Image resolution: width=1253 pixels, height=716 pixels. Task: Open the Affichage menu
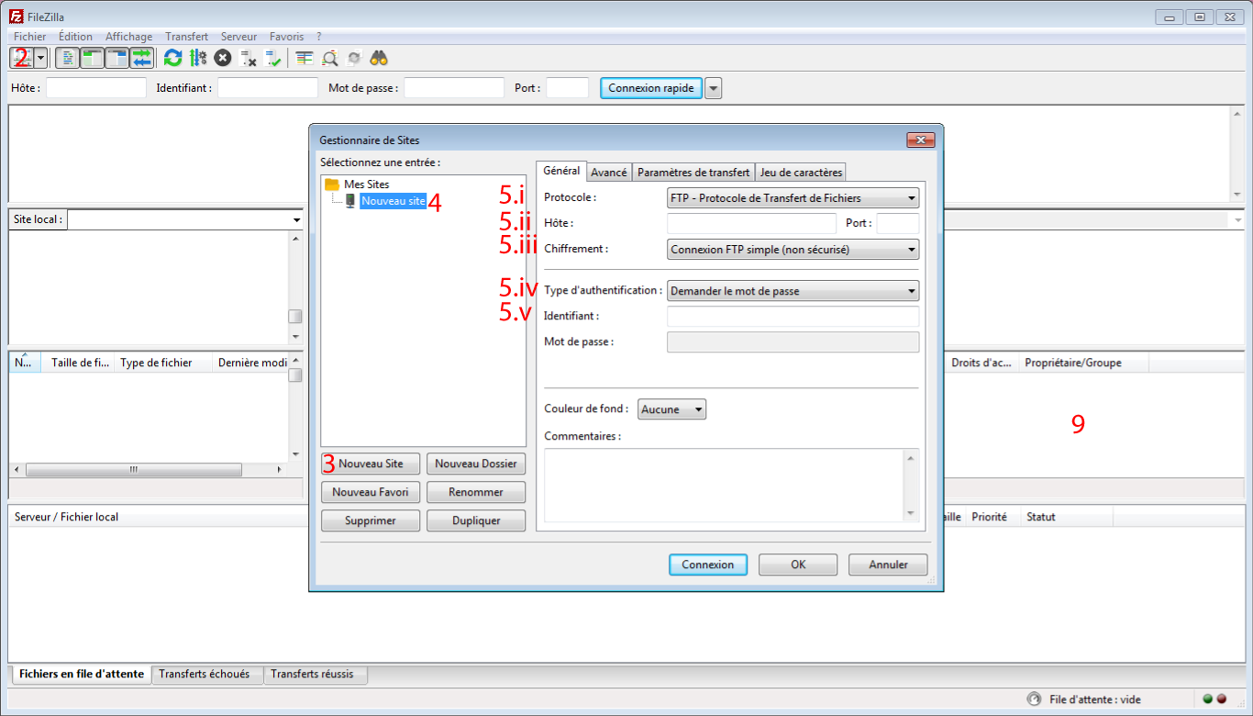[x=129, y=37]
